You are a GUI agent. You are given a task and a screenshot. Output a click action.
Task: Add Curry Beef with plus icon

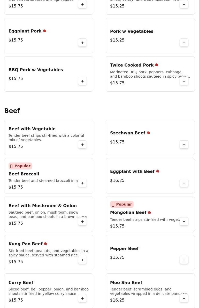[82, 298]
